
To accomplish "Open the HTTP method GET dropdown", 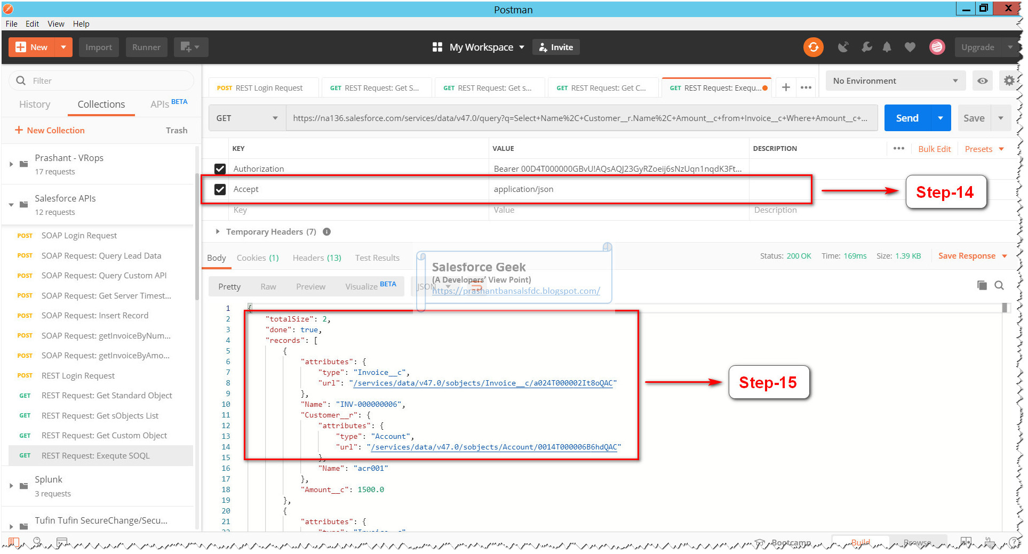I will pos(247,118).
